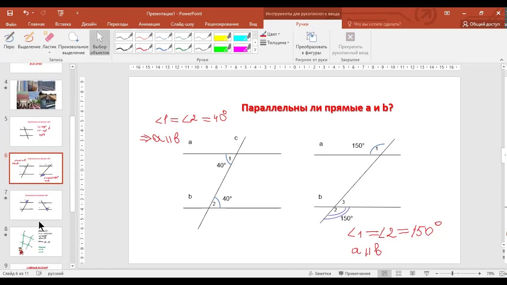Image resolution: width=507 pixels, height=285 pixels.
Task: Switch to the Вид tab
Action: click(x=253, y=24)
